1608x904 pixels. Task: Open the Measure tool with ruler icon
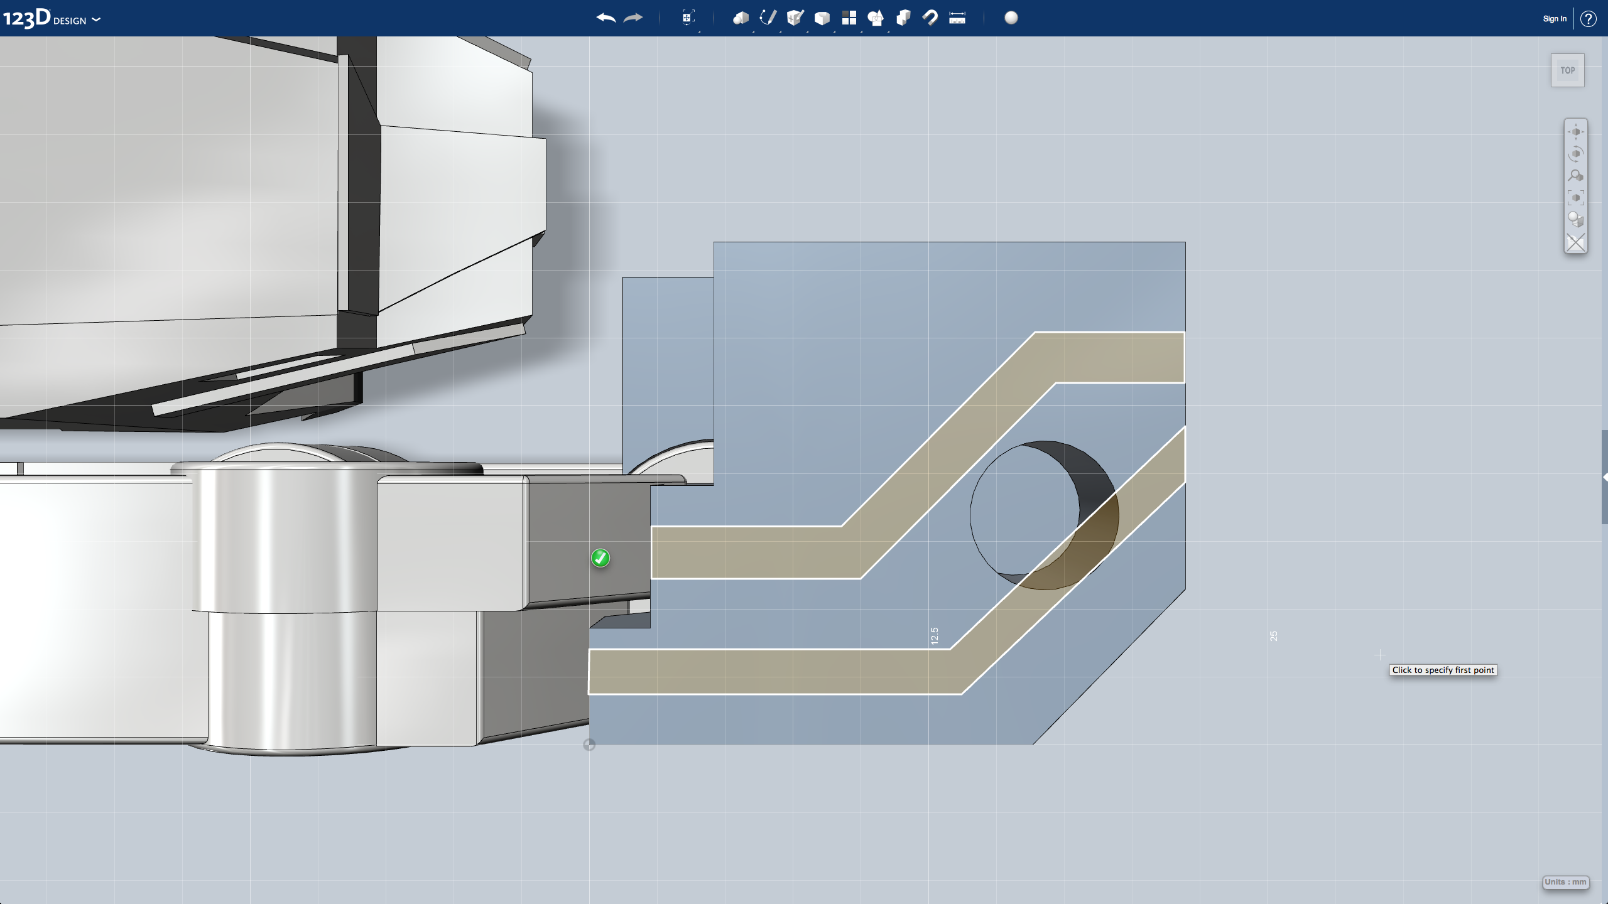(x=957, y=18)
